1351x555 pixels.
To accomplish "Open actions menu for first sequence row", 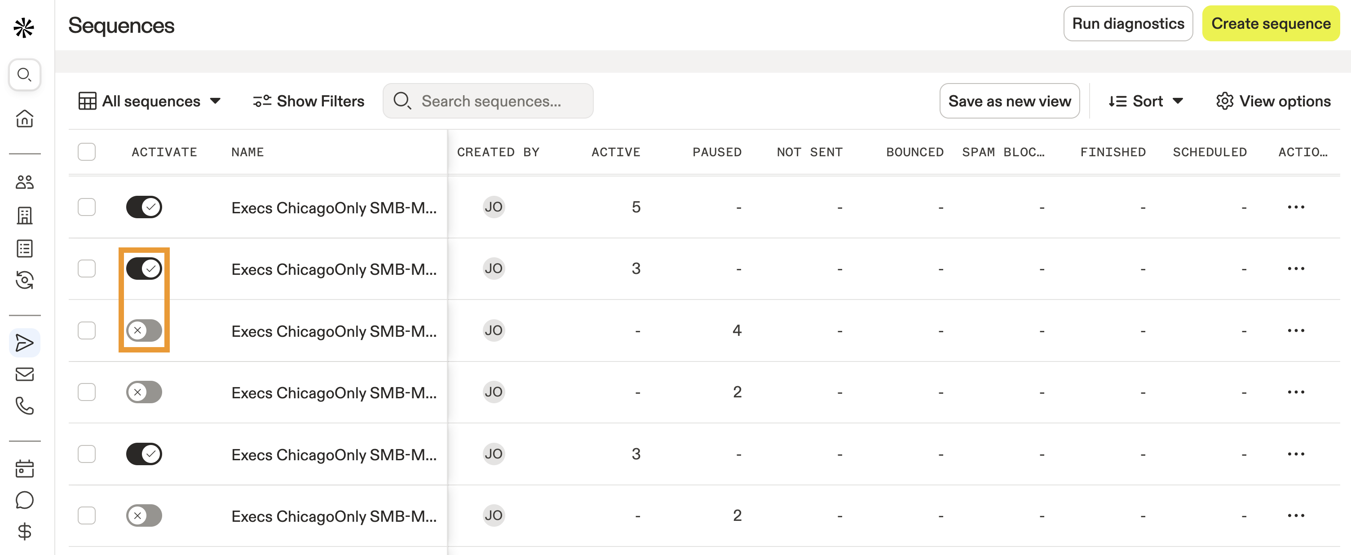I will (x=1295, y=207).
